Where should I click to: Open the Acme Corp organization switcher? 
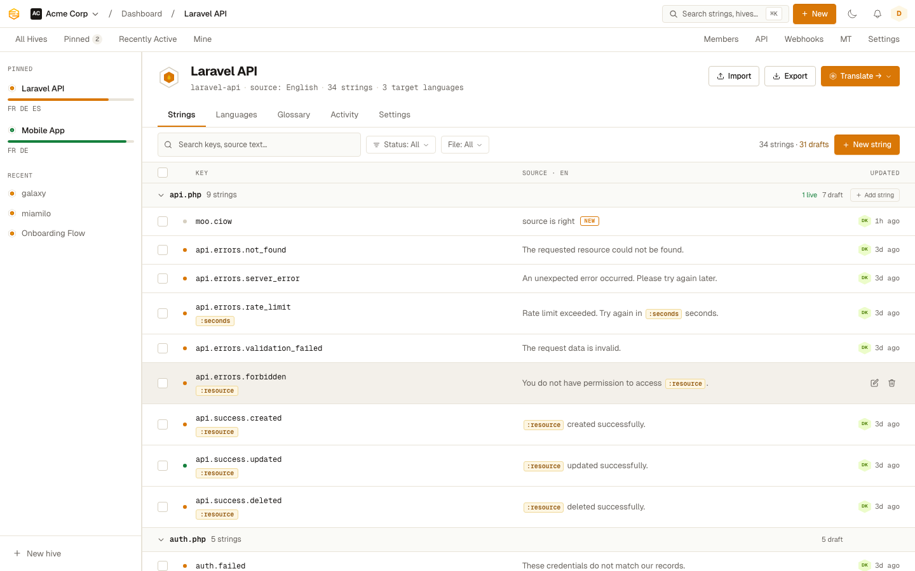click(x=65, y=14)
